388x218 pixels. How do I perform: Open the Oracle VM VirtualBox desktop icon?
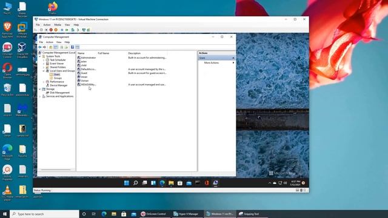click(x=22, y=50)
